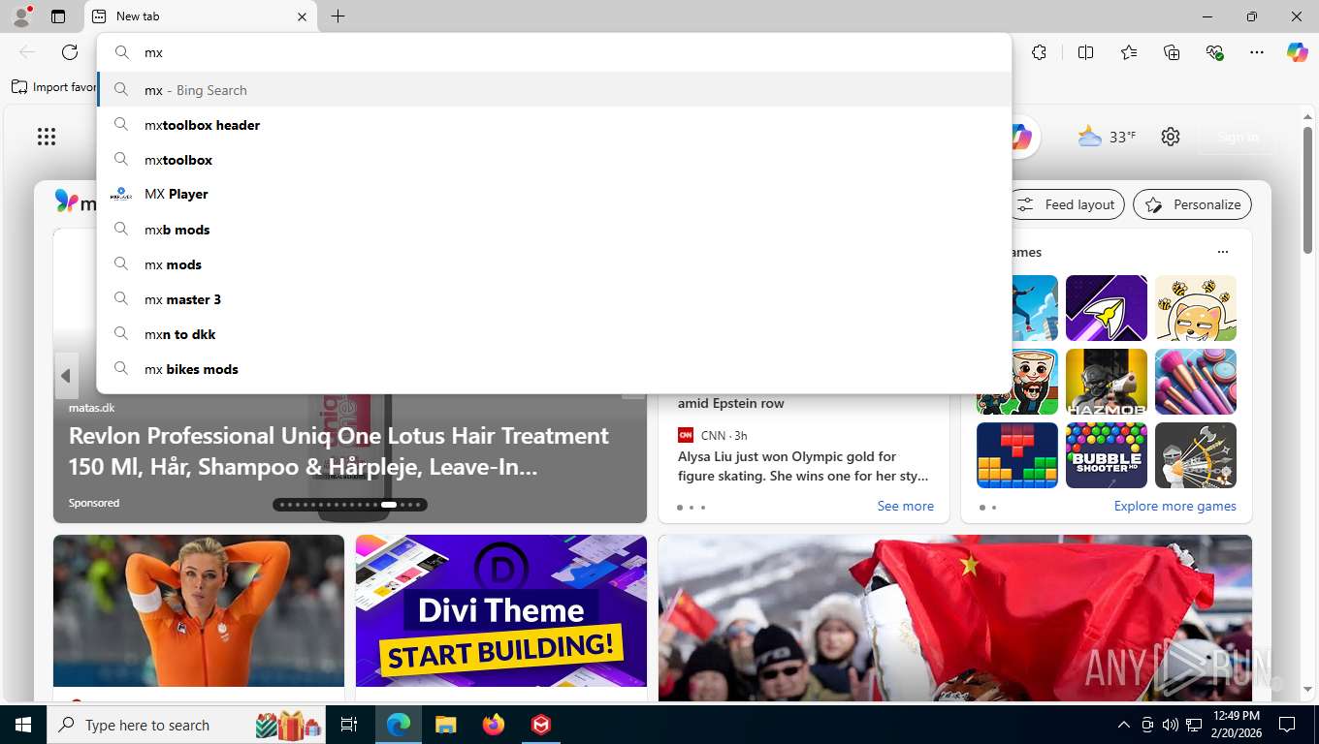Viewport: 1319px width, 744px height.
Task: Open the apps grid launcher icon
Action: pos(47,137)
